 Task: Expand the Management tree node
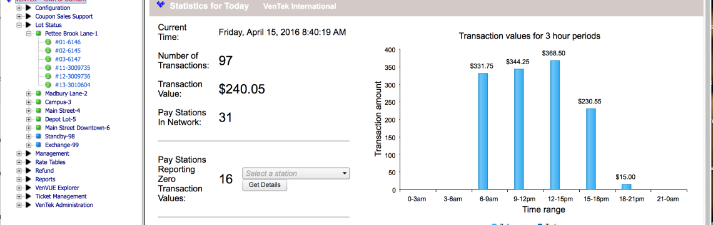pyautogui.click(x=19, y=153)
